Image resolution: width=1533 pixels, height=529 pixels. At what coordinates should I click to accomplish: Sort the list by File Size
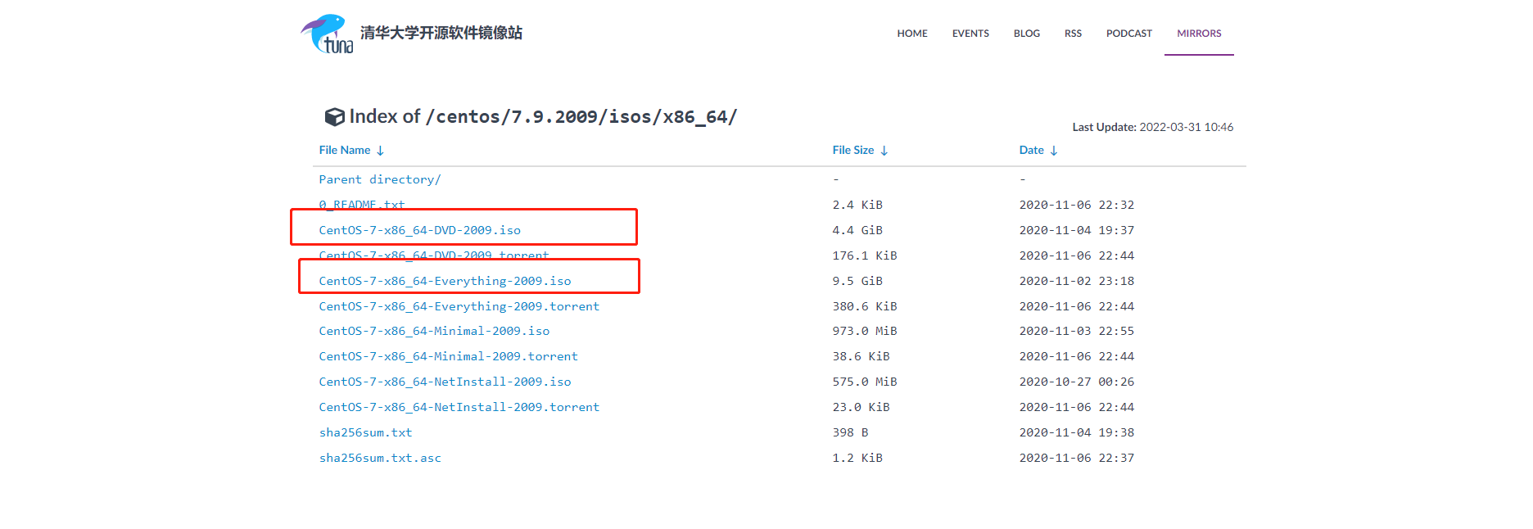click(853, 150)
